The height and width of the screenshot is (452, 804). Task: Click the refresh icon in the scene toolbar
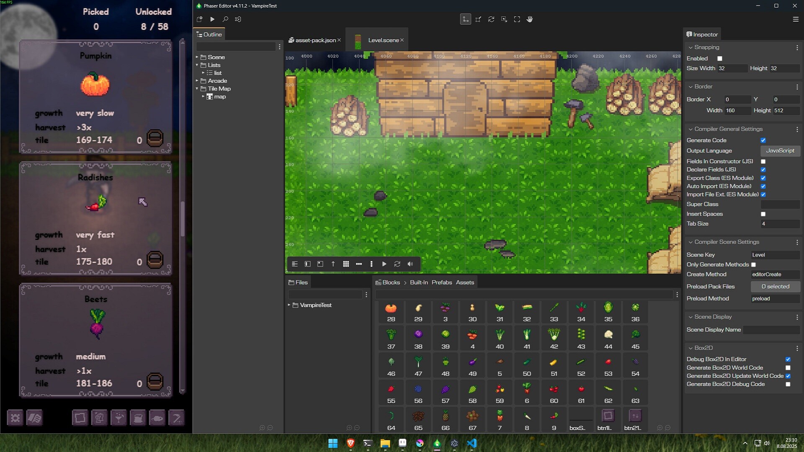click(397, 264)
